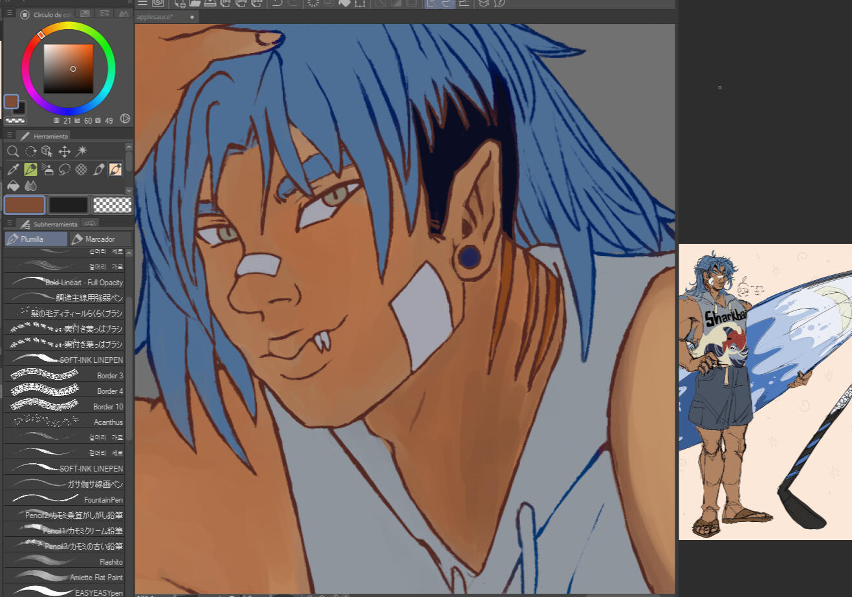
Task: Open the Subherramienta panel menu
Action: point(9,223)
